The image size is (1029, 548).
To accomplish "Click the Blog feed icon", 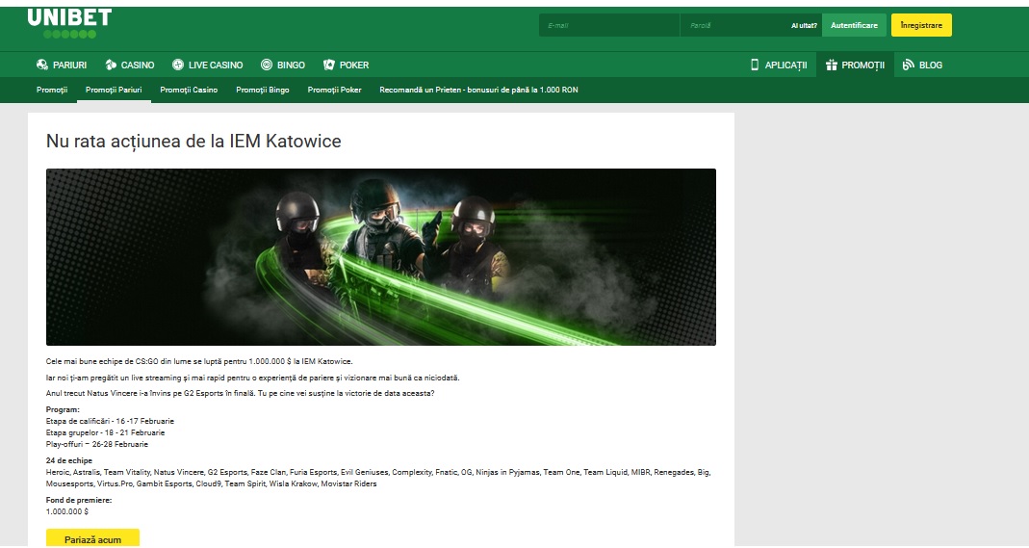I will [909, 65].
